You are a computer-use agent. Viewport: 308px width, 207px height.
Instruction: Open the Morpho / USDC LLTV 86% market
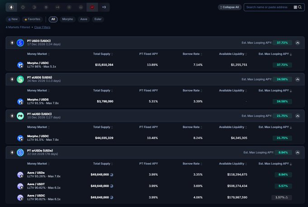click(155, 65)
